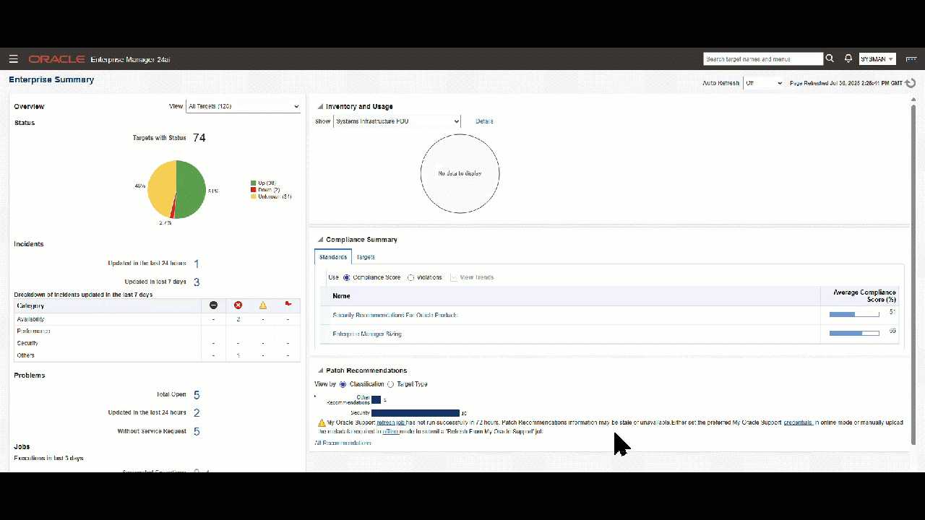Click the red Down legend swatch
The height and width of the screenshot is (520, 925).
254,190
